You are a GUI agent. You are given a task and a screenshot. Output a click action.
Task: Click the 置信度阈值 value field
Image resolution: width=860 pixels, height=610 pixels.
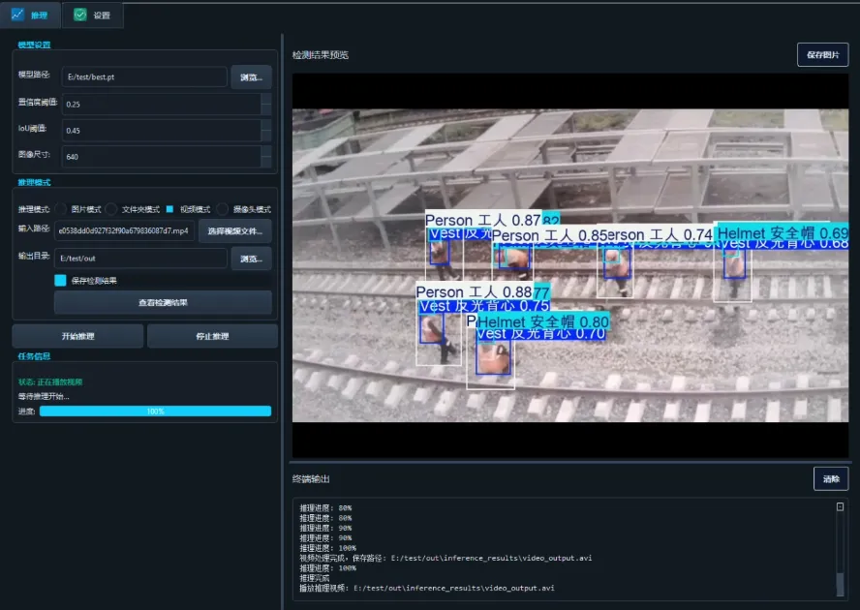click(161, 104)
